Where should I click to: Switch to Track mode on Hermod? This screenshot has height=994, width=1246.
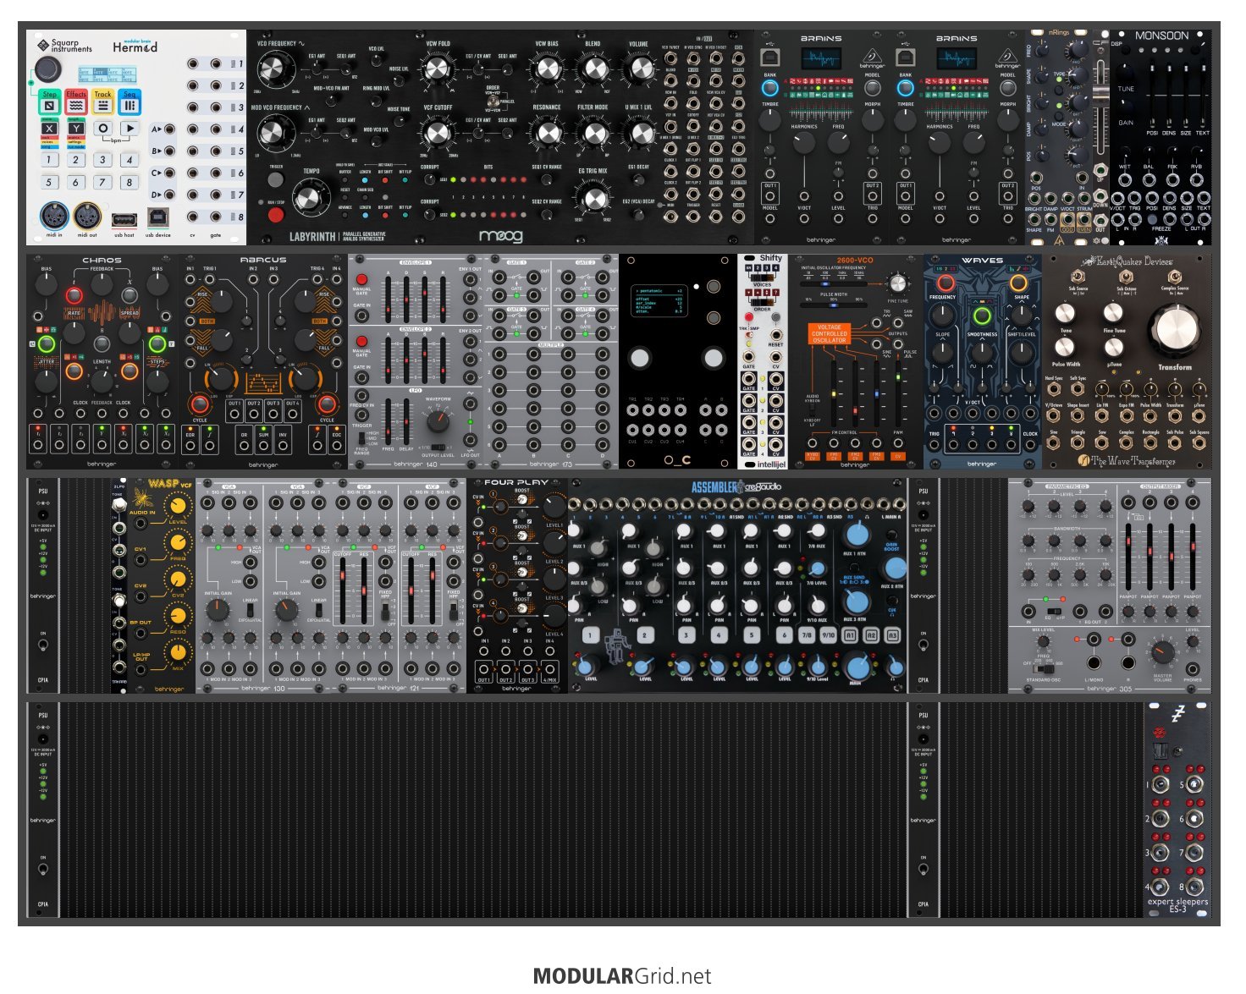tap(103, 104)
